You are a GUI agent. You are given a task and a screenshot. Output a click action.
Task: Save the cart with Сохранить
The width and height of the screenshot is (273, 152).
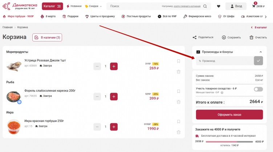coord(224,37)
